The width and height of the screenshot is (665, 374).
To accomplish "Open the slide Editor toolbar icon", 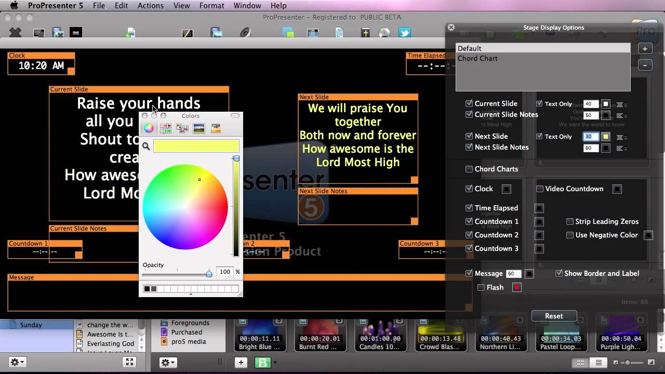I will point(188,33).
